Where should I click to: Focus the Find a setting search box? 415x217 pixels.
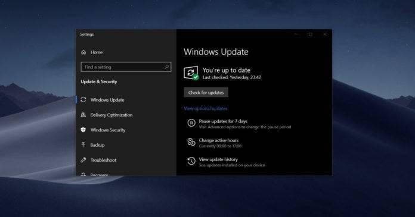126,67
